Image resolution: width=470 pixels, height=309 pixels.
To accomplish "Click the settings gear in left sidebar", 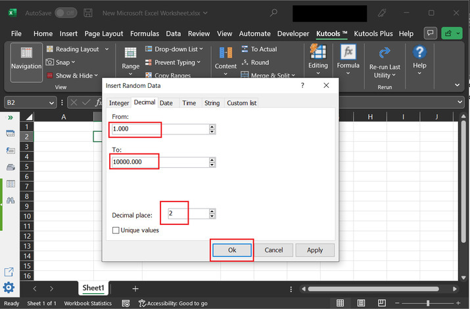I will [x=10, y=287].
